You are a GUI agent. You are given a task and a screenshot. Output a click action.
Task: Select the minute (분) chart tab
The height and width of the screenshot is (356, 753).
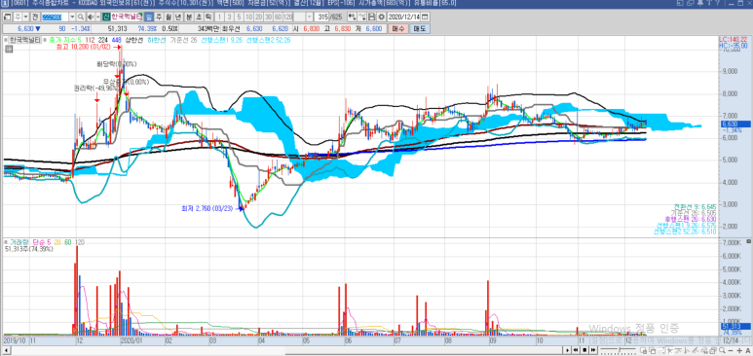pos(189,17)
